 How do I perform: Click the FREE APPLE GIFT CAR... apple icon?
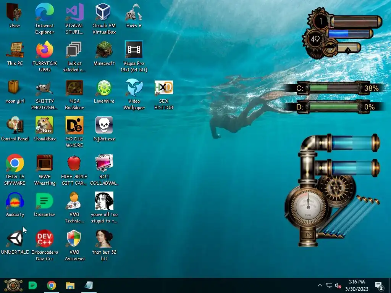coord(74,170)
